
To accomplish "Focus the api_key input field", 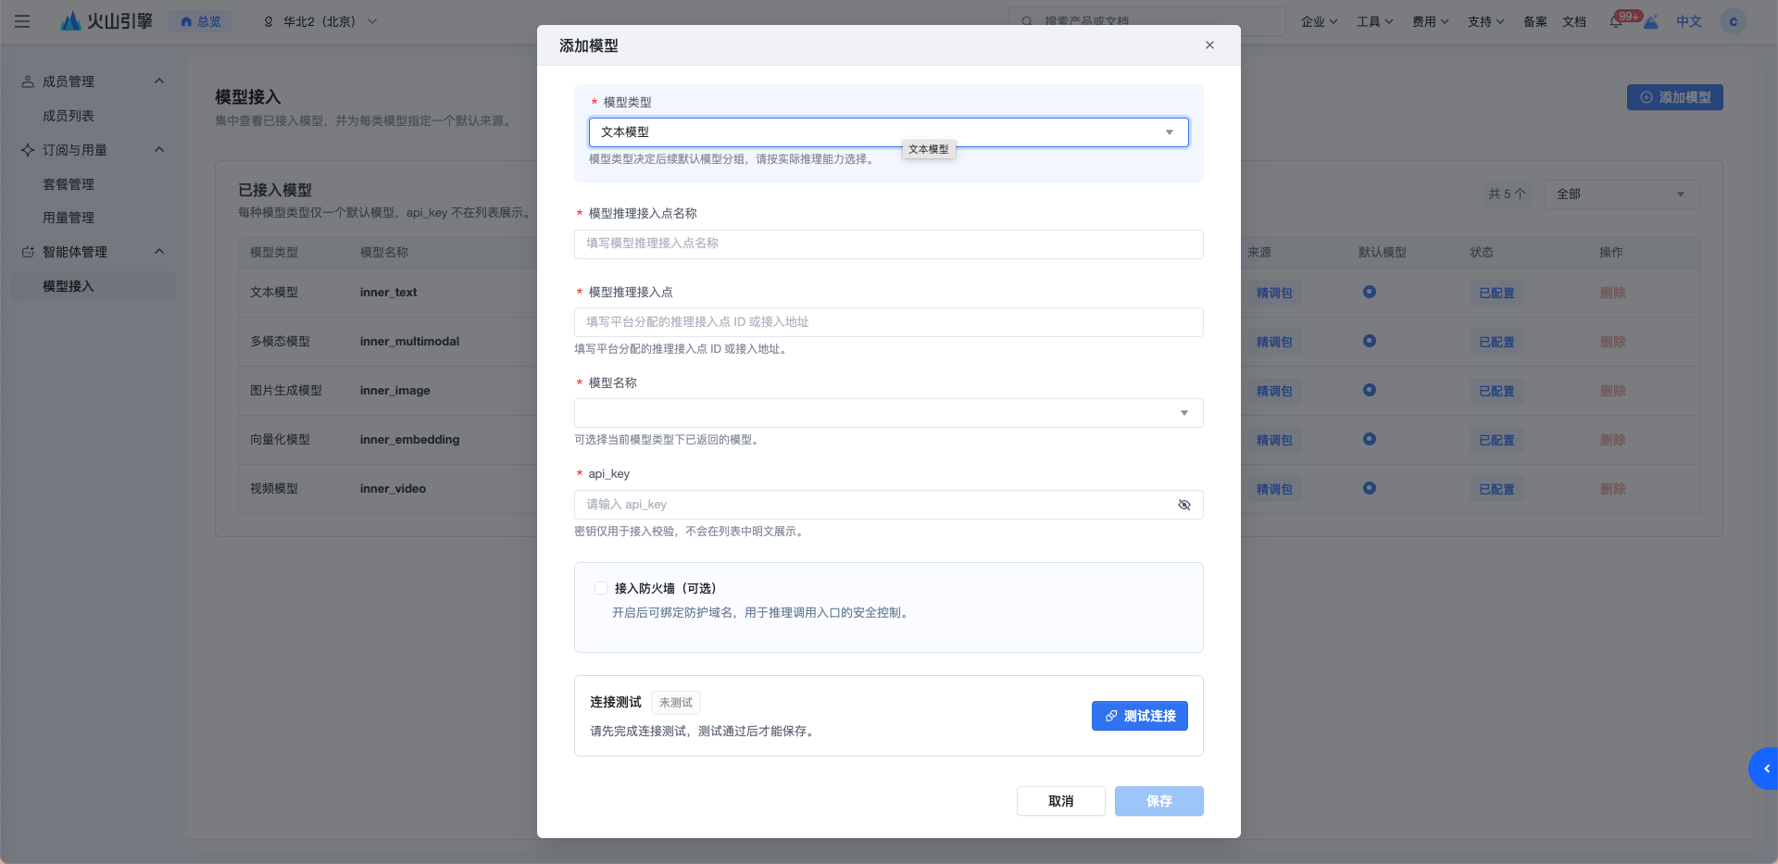I will [888, 505].
